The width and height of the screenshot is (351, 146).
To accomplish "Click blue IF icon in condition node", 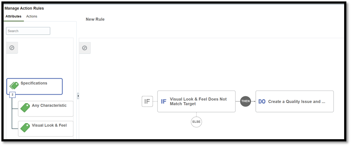I will tap(164, 101).
